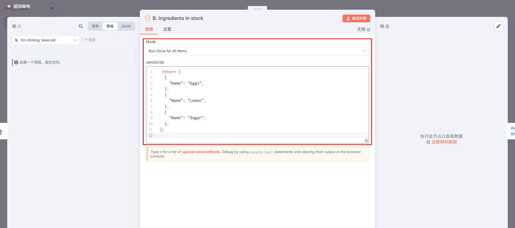Open the 设置 tab
Screen dimensions: 515x228
167,29
